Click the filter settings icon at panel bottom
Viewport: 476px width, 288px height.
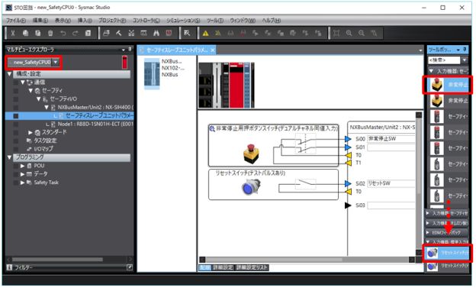pyautogui.click(x=130, y=267)
